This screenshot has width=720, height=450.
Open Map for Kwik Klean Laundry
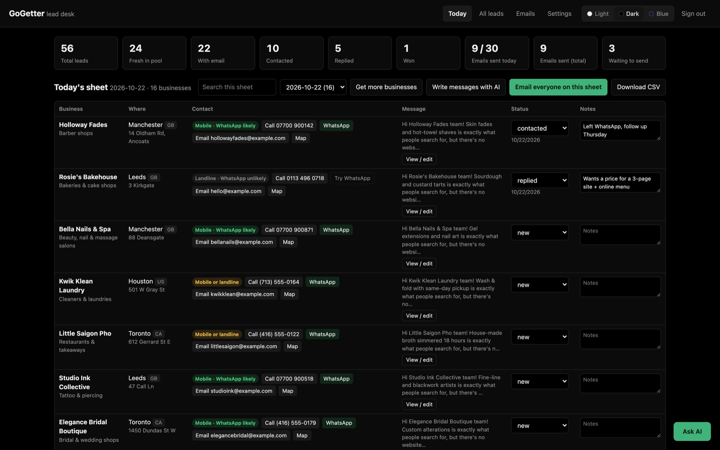click(290, 295)
